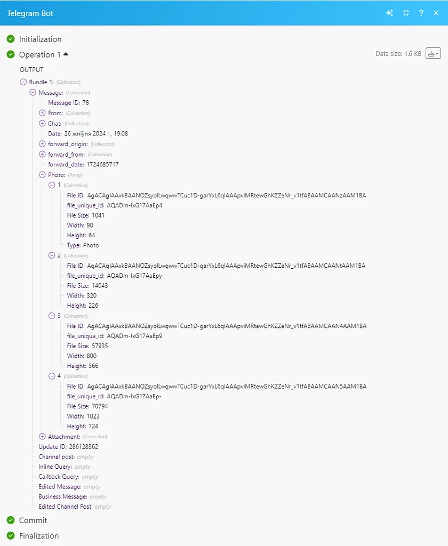The image size is (448, 546).
Task: Collapse the Photo array
Action: pyautogui.click(x=41, y=174)
